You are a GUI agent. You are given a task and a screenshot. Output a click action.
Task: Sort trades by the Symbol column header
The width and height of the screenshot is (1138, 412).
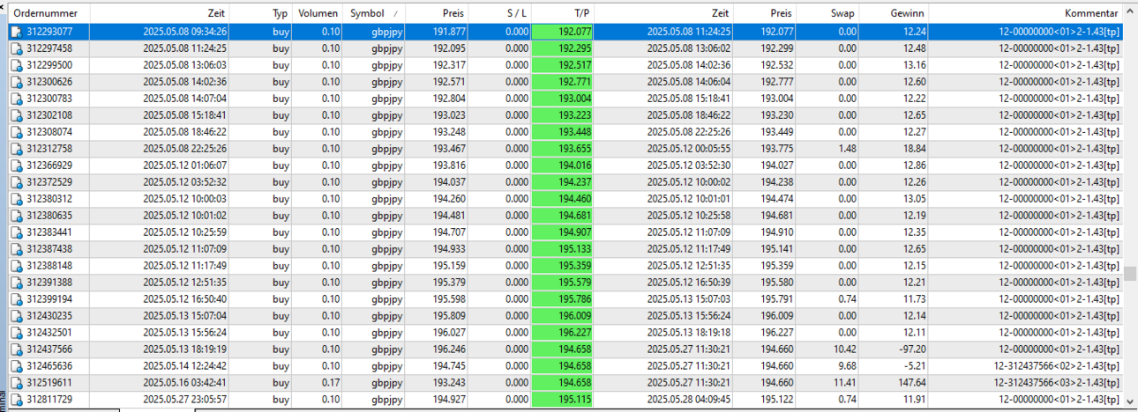tap(374, 13)
